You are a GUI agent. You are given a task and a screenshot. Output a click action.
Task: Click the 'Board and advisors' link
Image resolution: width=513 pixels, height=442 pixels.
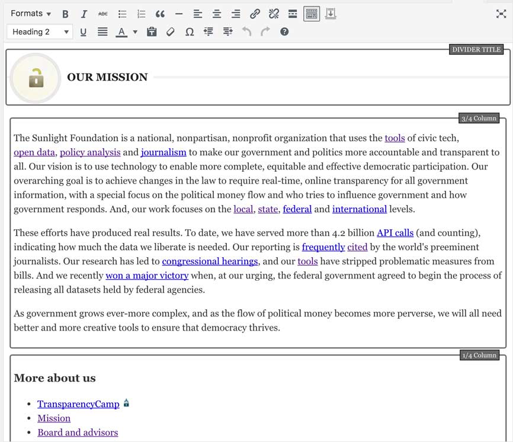point(78,433)
